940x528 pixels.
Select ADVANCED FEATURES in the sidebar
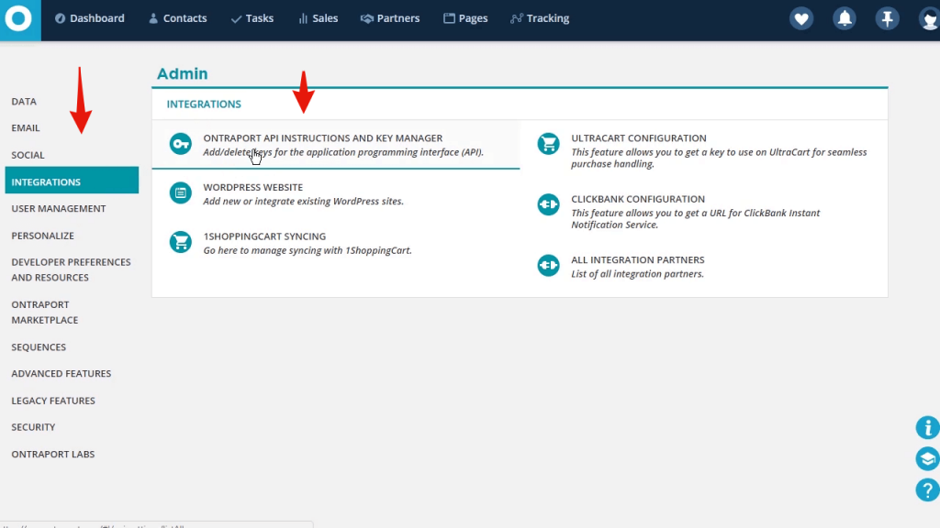(62, 374)
